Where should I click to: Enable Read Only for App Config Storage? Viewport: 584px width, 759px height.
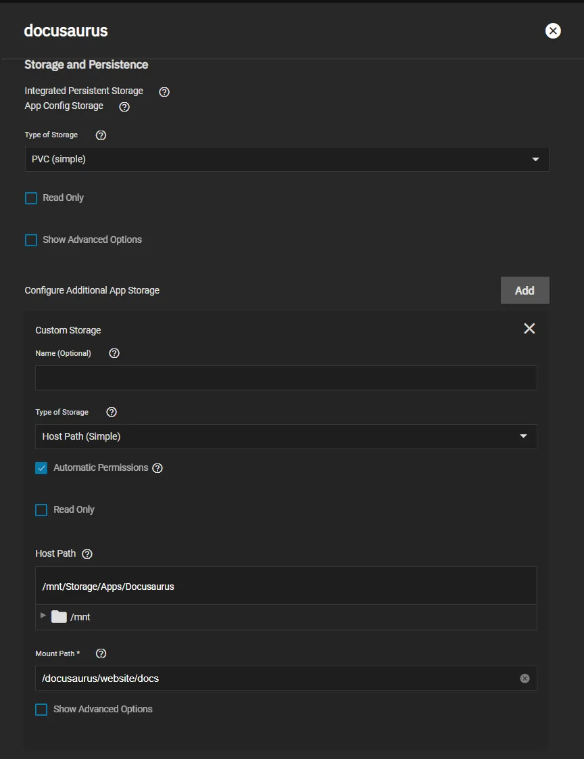pos(31,198)
